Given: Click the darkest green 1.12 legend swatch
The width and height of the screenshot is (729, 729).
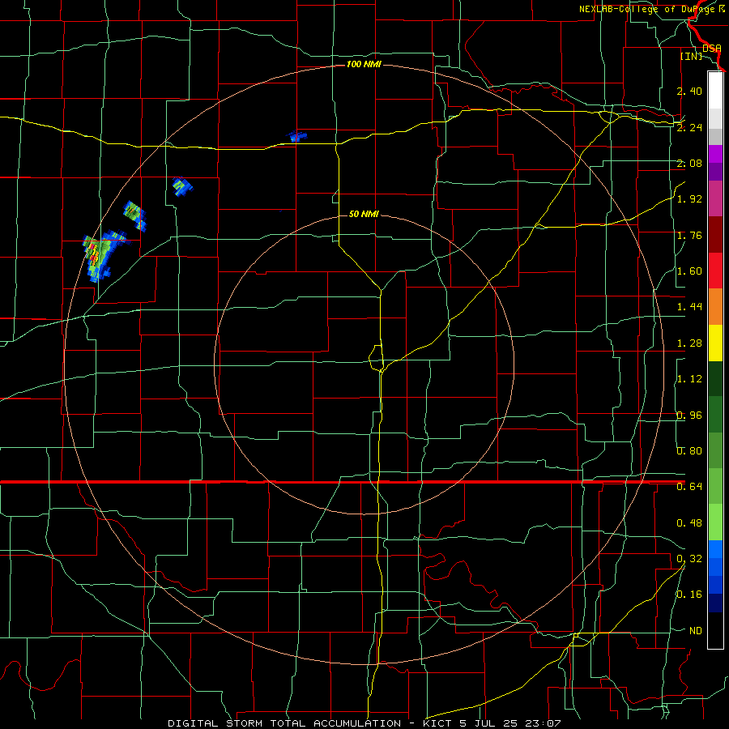Looking at the screenshot, I should pyautogui.click(x=715, y=378).
